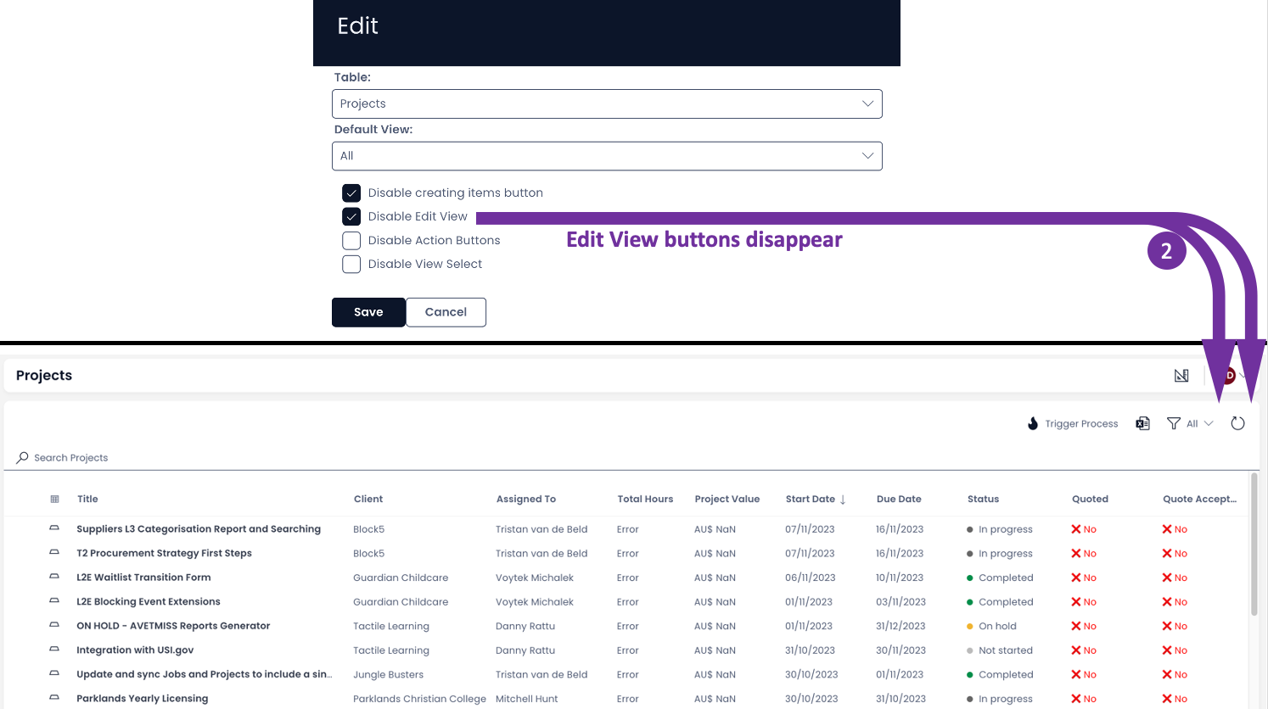Click the Status column header

point(983,500)
